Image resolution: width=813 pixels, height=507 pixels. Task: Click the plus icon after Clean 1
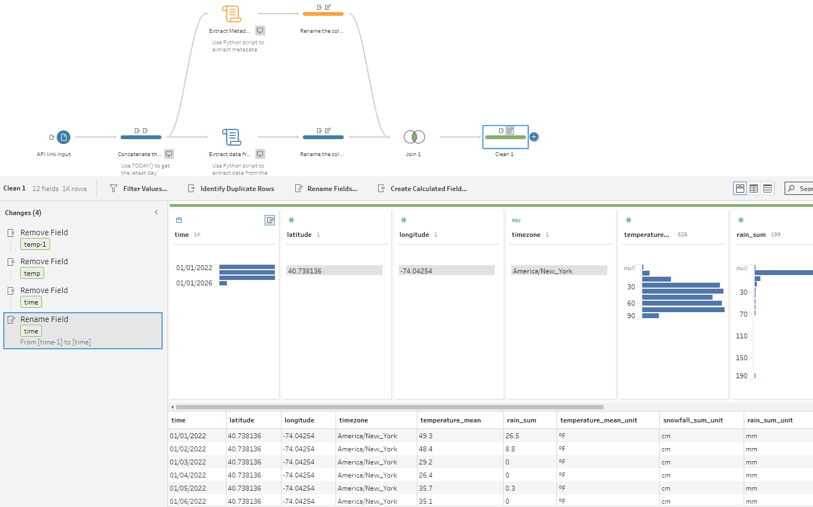pyautogui.click(x=534, y=137)
